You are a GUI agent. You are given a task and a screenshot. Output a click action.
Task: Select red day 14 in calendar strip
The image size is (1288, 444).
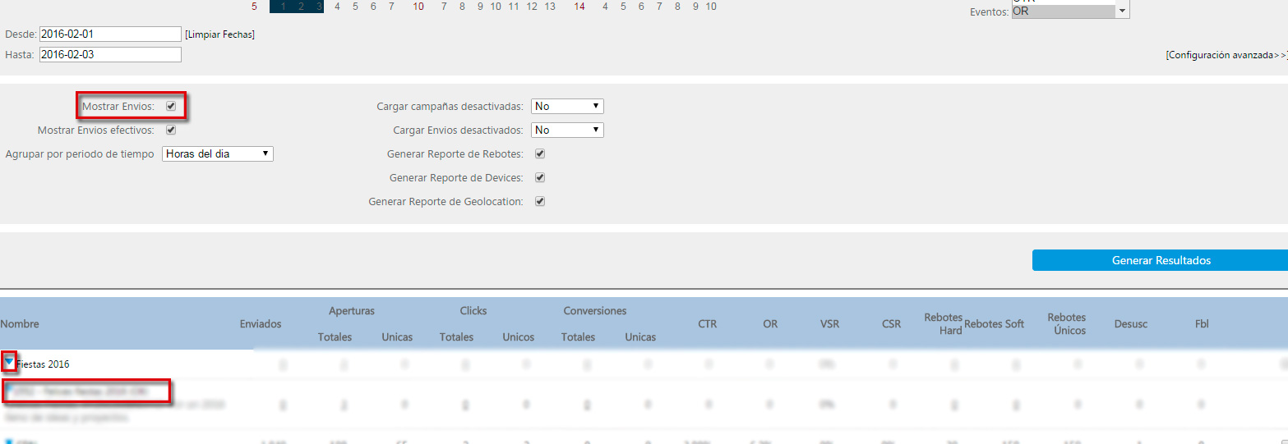[579, 7]
